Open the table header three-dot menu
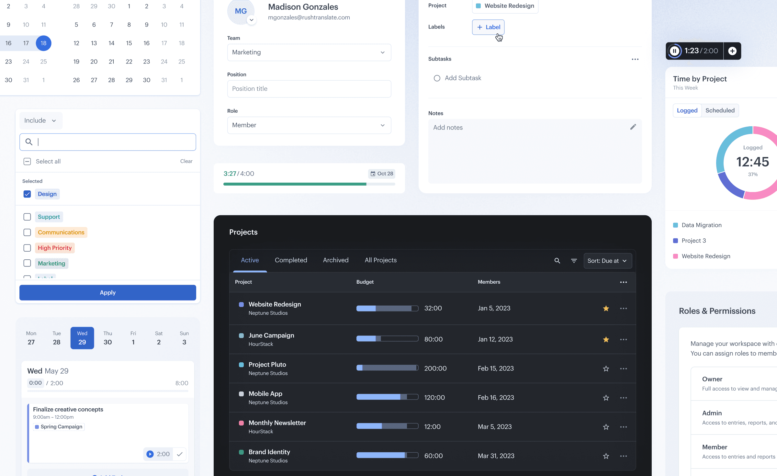Image resolution: width=777 pixels, height=476 pixels. click(624, 282)
